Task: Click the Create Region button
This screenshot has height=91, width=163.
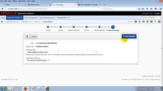Action: coord(129,36)
